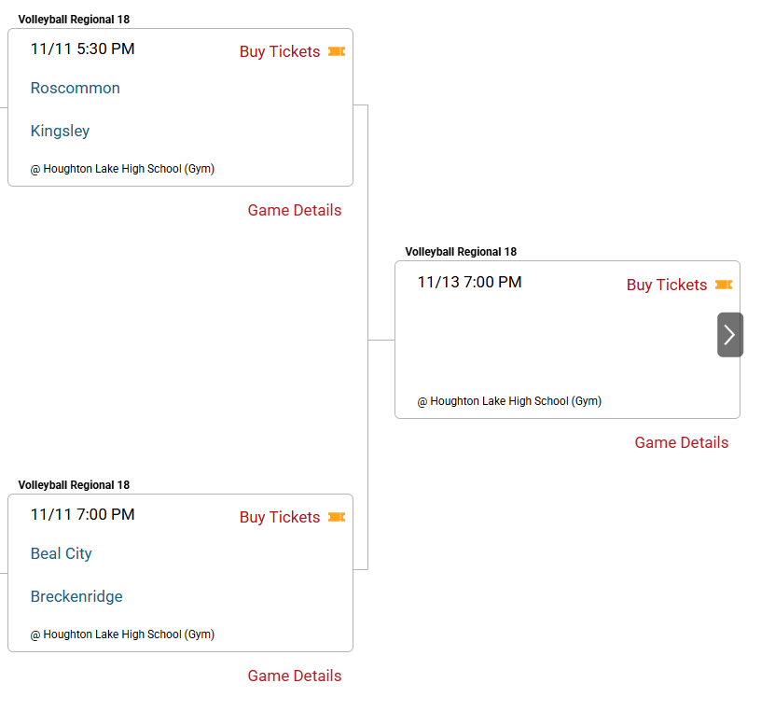Click venue text under Beal City vs Breckenridge
Viewport: 775px width, 711px height.
pos(122,634)
